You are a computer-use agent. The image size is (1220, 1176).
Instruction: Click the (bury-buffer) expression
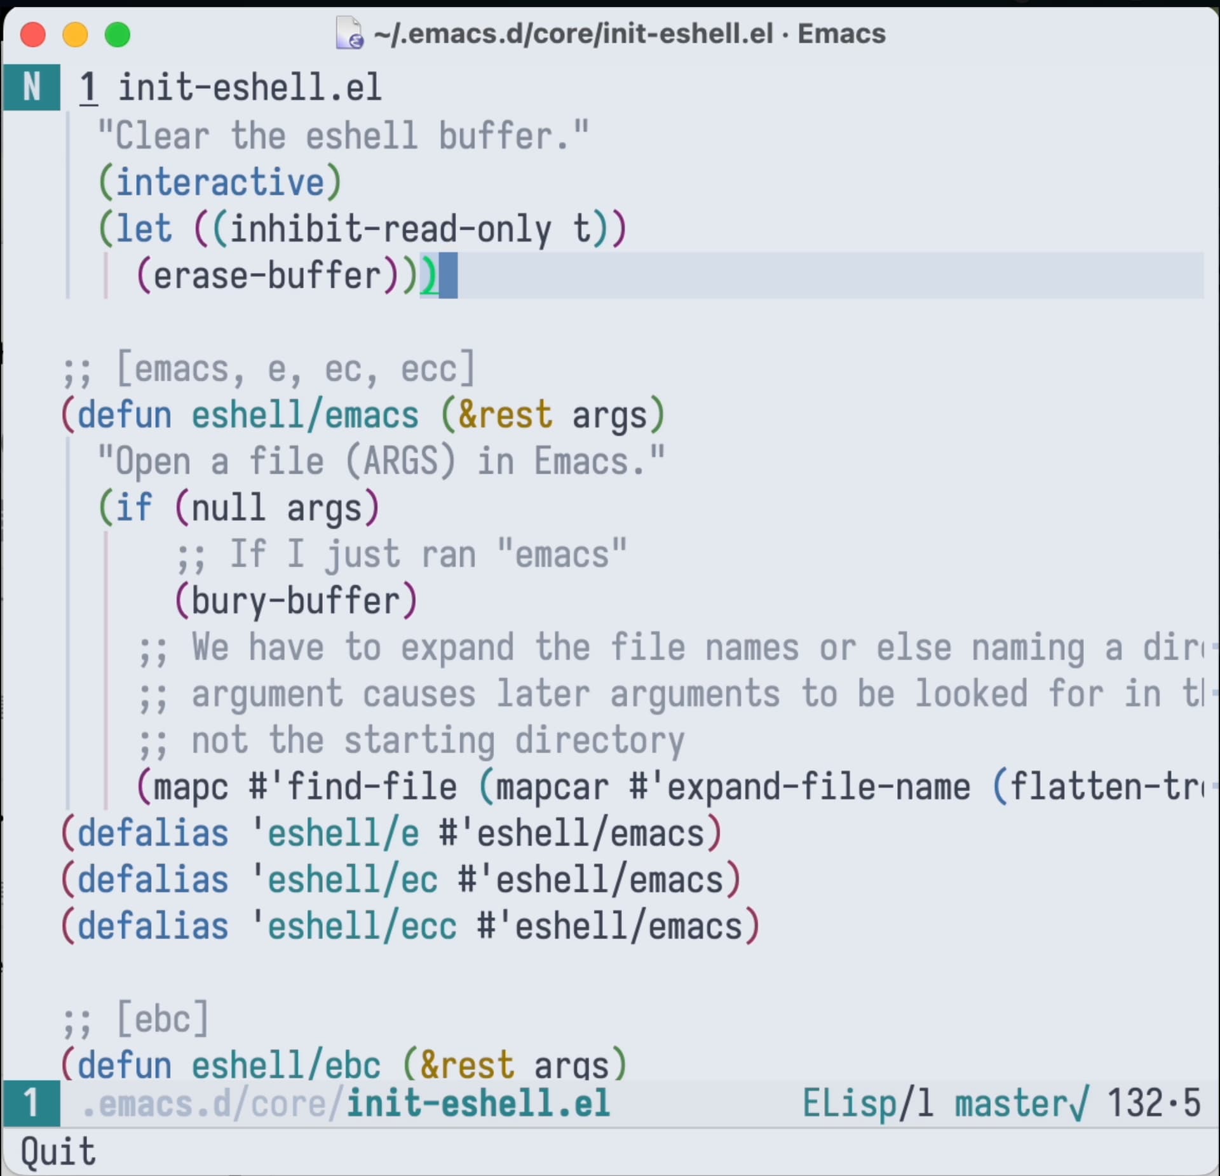coord(296,601)
